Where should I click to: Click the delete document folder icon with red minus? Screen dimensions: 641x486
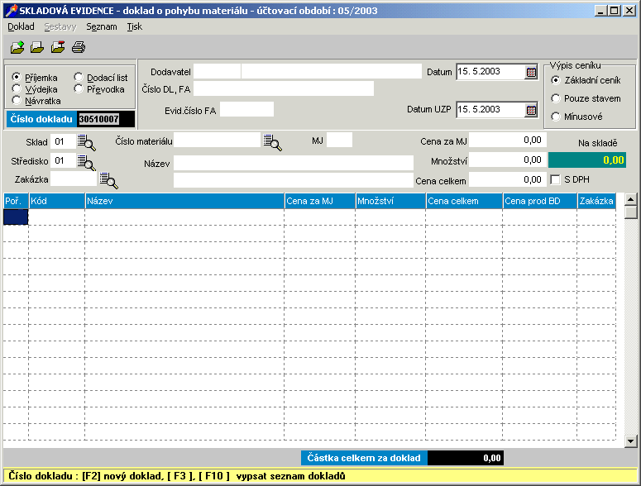[58, 47]
